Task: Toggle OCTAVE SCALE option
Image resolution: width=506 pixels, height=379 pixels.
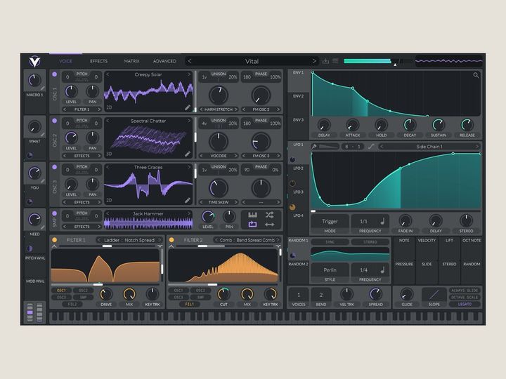Action: 465,297
